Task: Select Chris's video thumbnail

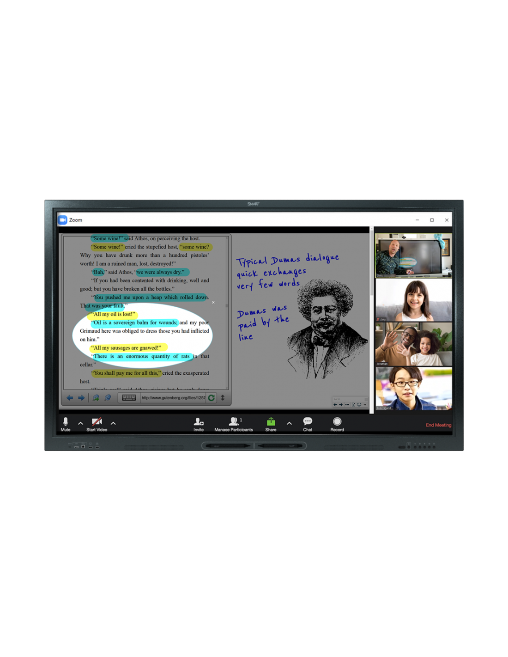Action: coord(413,255)
